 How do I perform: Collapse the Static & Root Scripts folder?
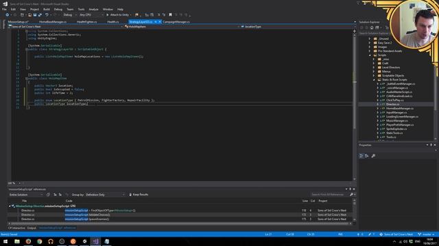[374, 80]
